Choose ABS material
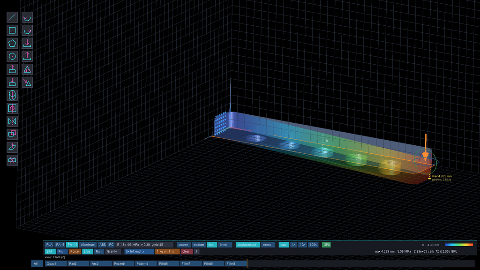Image resolution: width=480 pixels, height=270 pixels. (102, 245)
